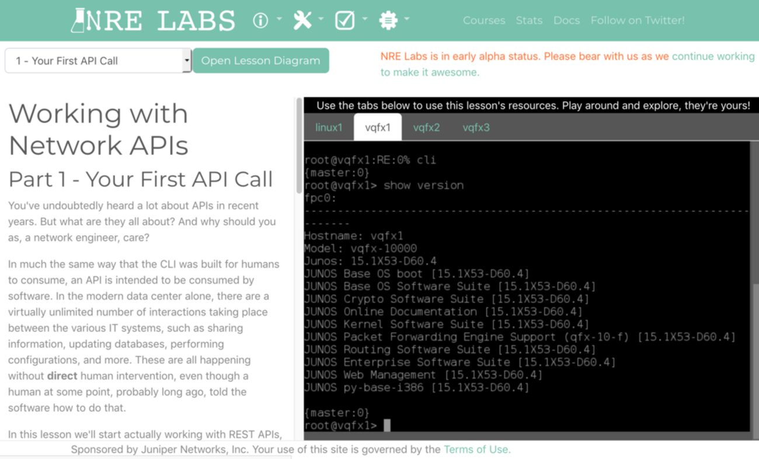
Task: Expand the arrow next to gear icon
Action: 406,19
